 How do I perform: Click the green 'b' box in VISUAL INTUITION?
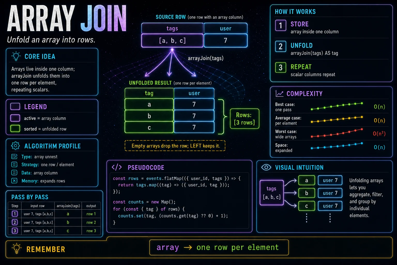point(307,193)
